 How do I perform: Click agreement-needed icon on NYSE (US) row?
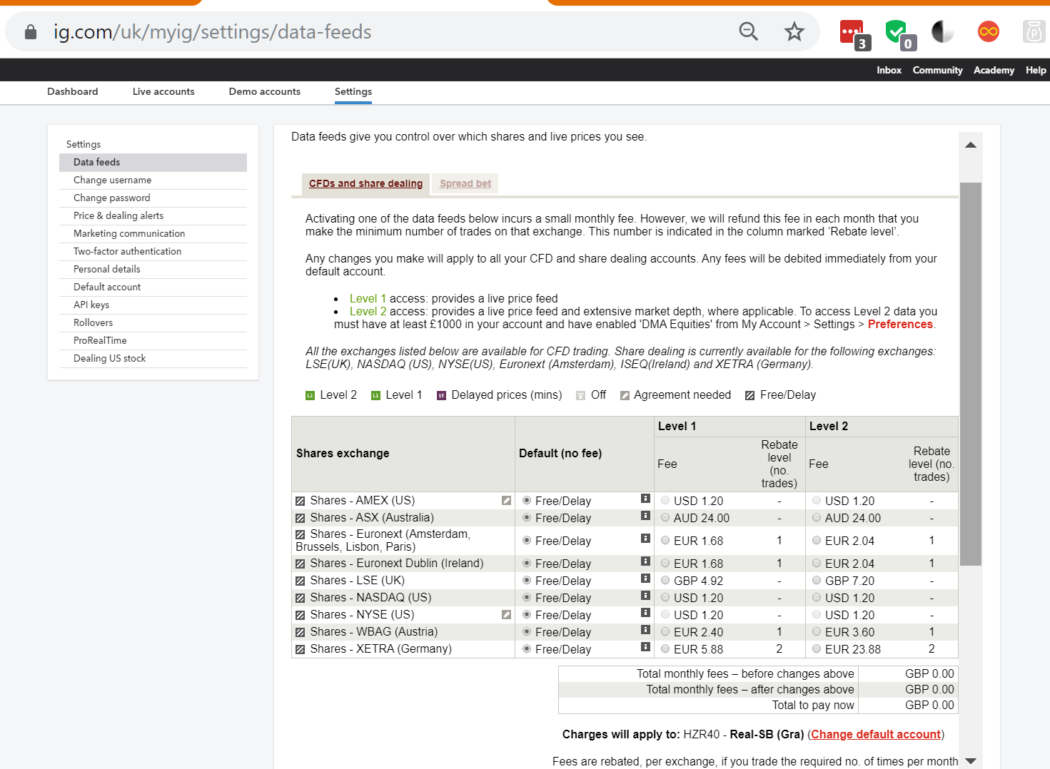pos(506,615)
